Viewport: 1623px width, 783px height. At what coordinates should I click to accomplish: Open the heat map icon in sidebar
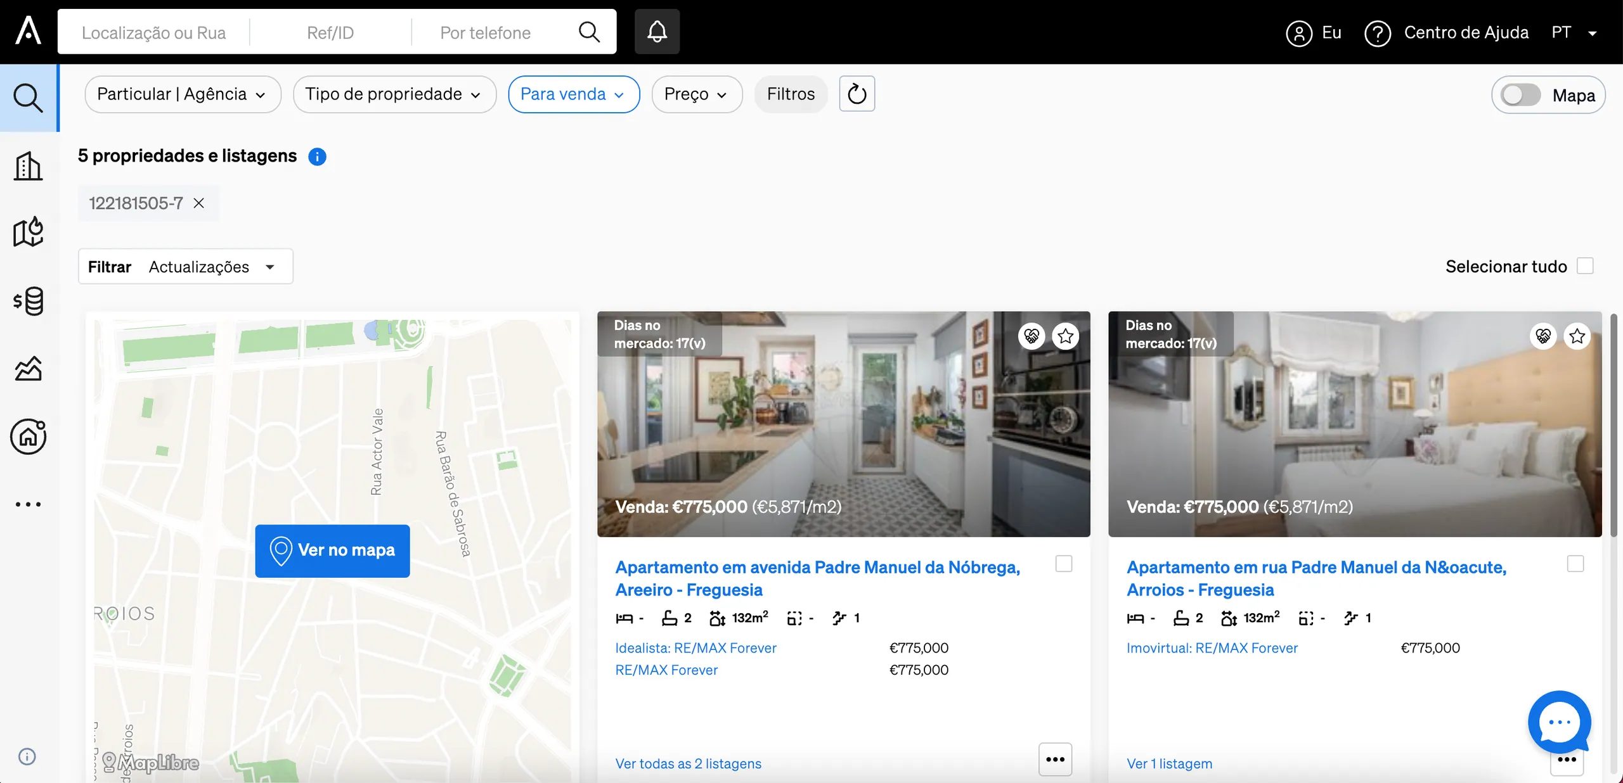coord(29,231)
